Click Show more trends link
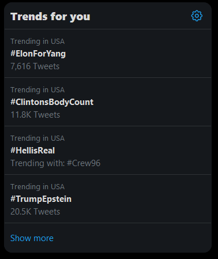 [x=32, y=238]
